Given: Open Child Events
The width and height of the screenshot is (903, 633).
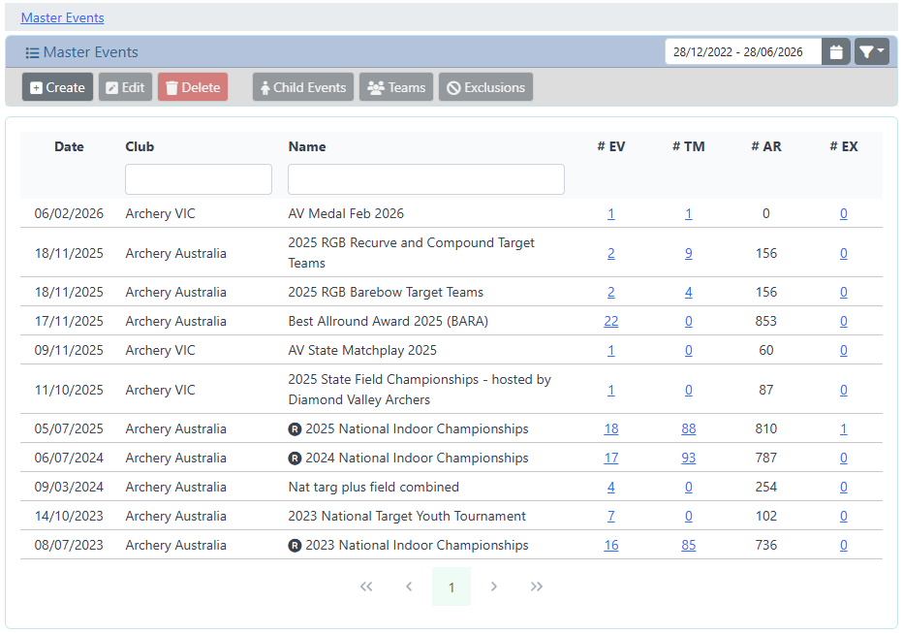Looking at the screenshot, I should [303, 87].
